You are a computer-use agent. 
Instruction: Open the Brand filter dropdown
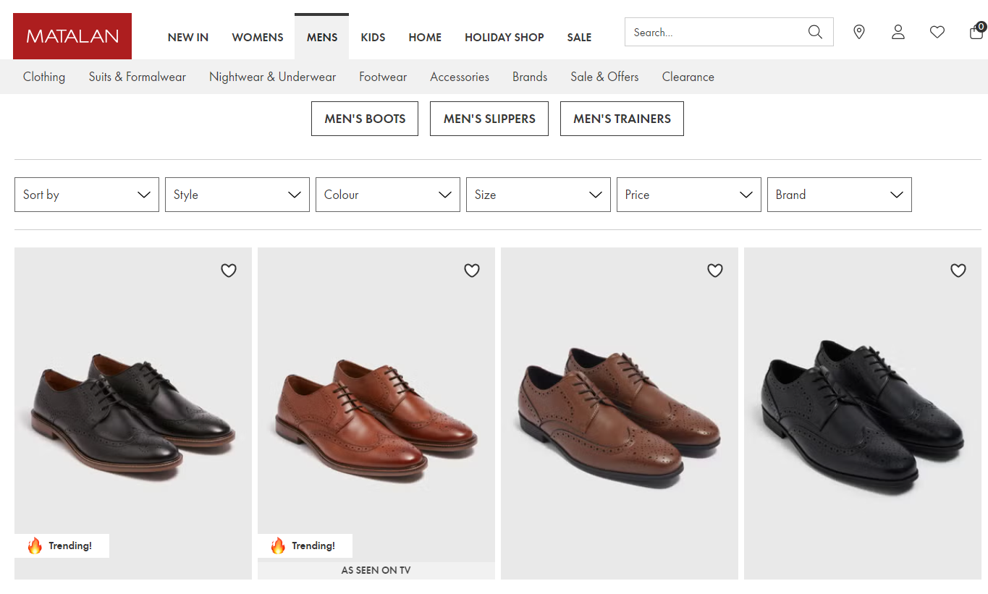[x=840, y=195]
